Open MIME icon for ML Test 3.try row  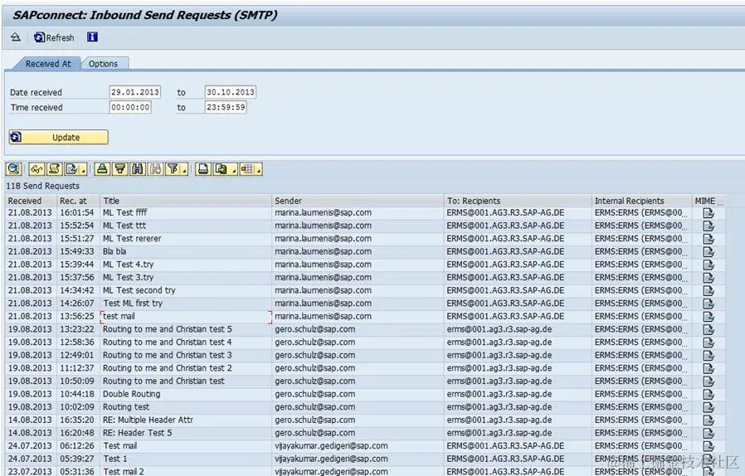[x=708, y=278]
